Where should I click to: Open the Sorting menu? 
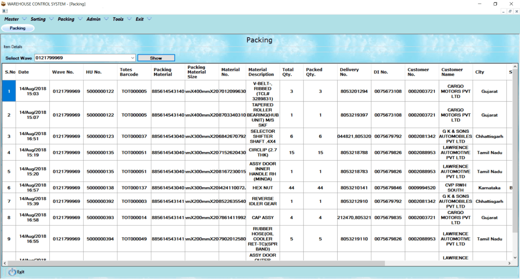click(x=38, y=19)
